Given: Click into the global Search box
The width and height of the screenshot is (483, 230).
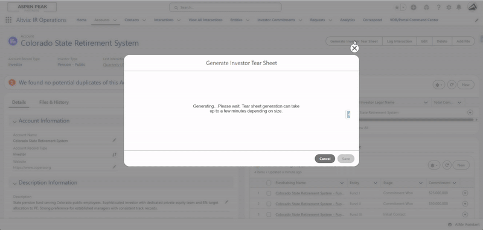Looking at the screenshot, I should [x=225, y=7].
